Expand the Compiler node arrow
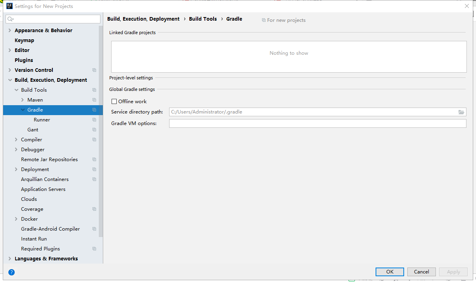 [16, 140]
